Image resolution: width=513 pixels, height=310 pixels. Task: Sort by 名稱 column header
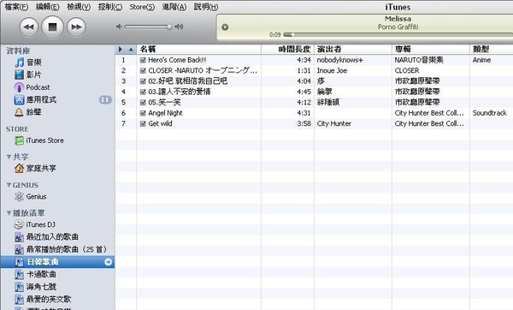tap(199, 49)
